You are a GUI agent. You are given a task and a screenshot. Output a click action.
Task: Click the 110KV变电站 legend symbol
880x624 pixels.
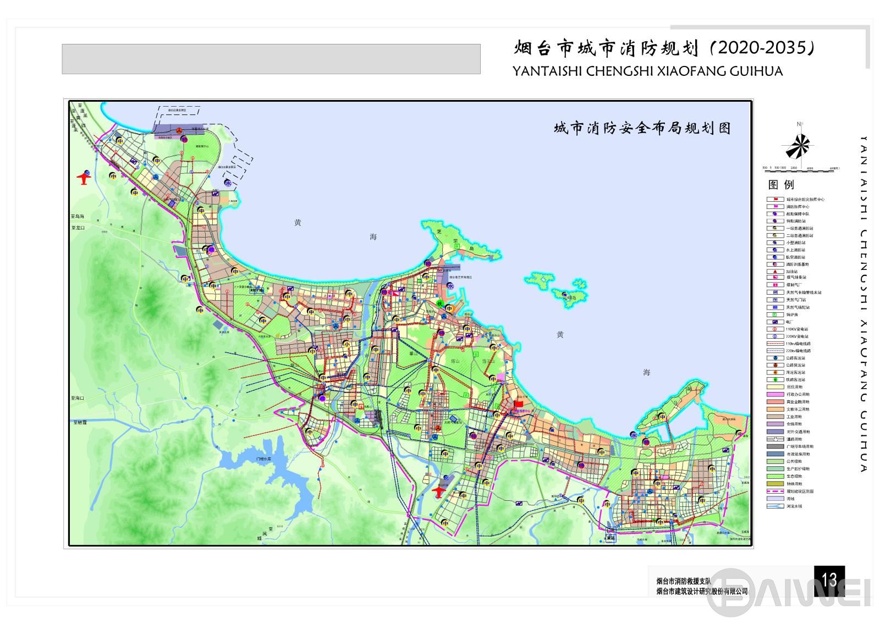click(775, 329)
